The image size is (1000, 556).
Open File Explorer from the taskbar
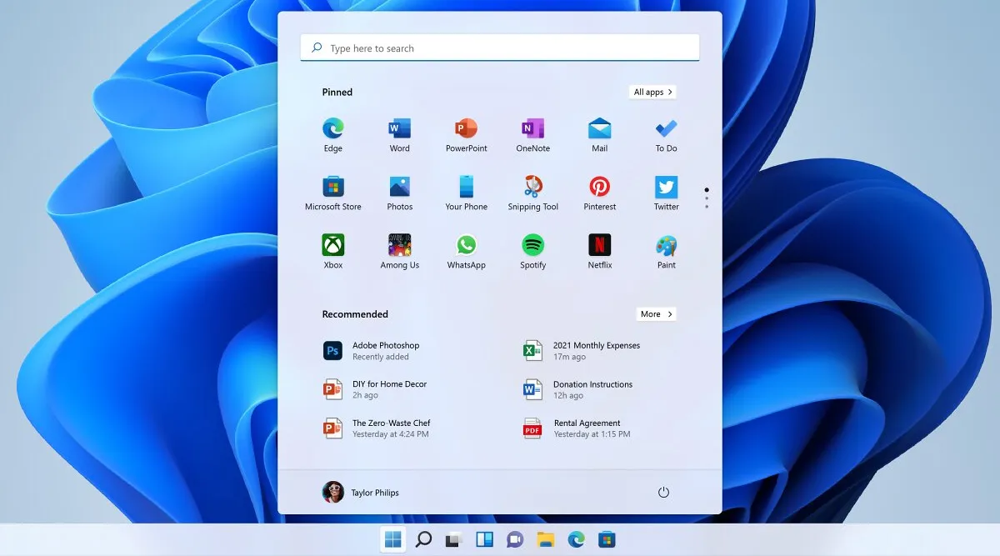pos(546,539)
